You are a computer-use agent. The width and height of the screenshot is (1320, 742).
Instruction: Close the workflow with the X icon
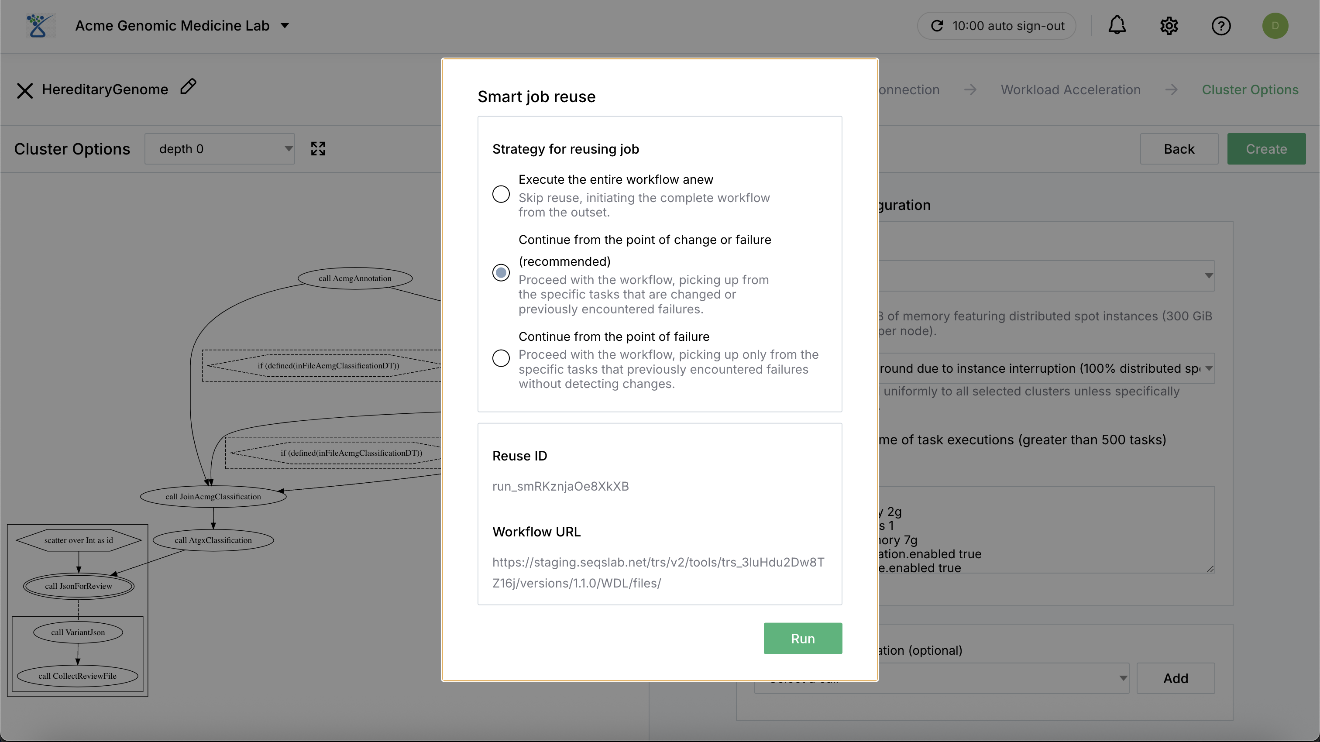[x=24, y=90]
